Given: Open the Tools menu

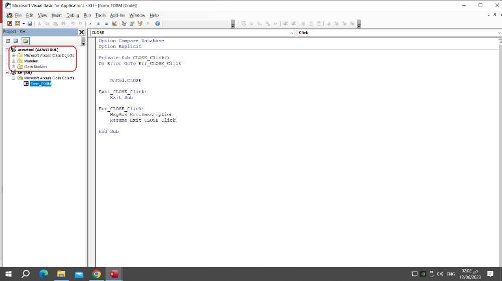Looking at the screenshot, I should pos(100,16).
